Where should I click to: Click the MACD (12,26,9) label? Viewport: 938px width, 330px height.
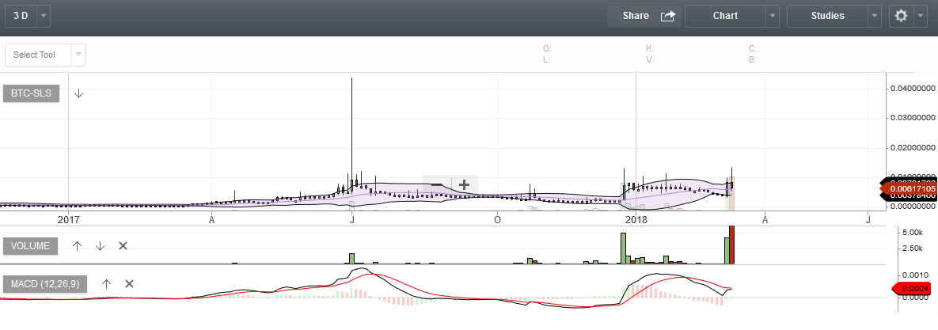[x=45, y=284]
